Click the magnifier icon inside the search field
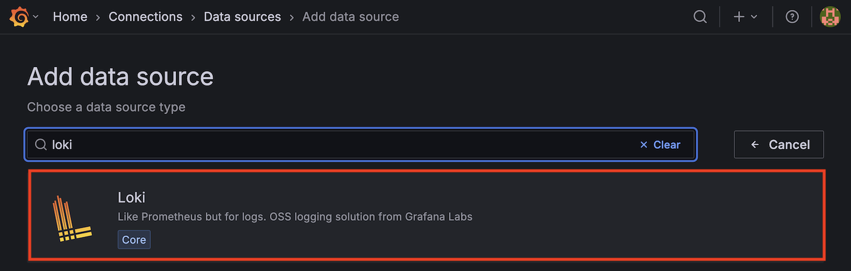Screen dimensions: 851x271 pos(41,145)
